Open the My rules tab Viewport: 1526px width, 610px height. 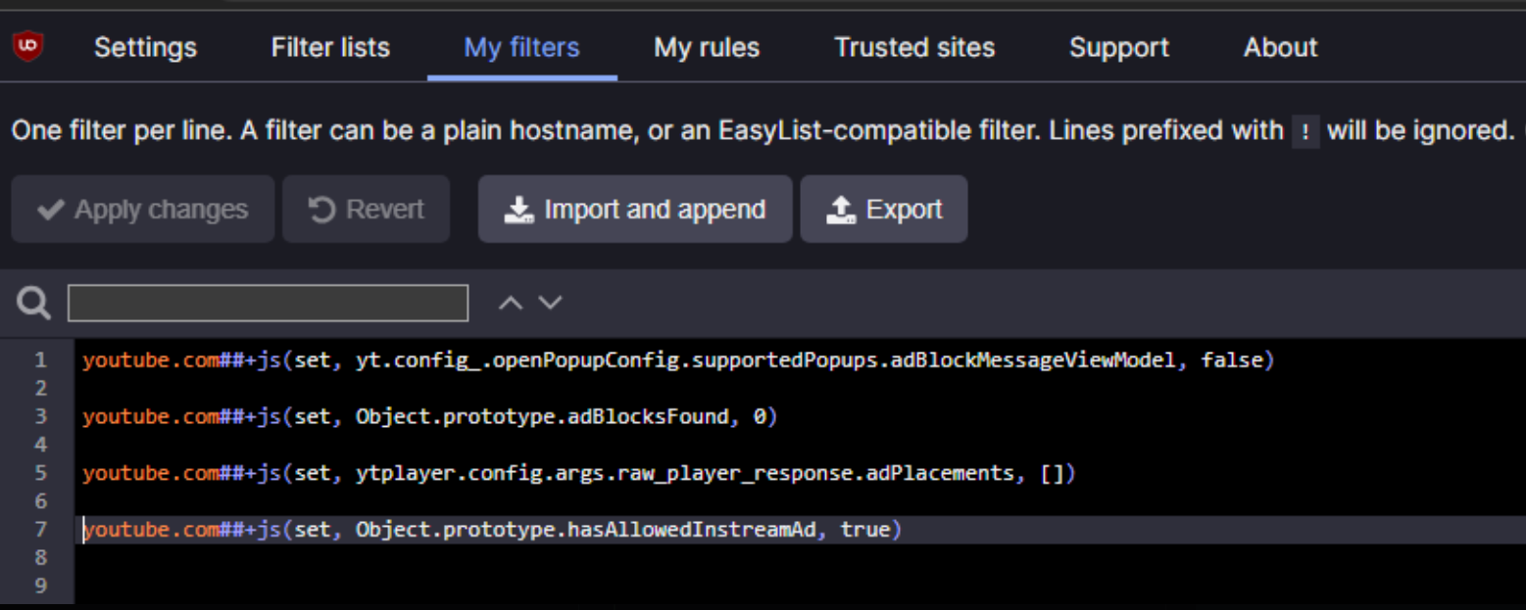(707, 47)
